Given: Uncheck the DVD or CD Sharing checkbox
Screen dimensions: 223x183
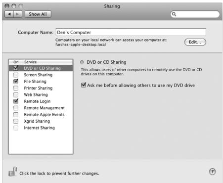Looking at the screenshot, I should coord(16,68).
